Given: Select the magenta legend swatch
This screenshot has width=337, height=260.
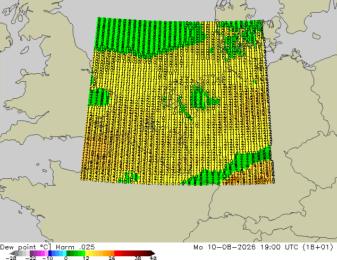Looking at the screenshot, I should [x=43, y=254].
